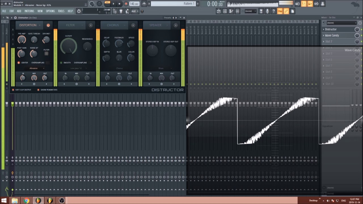The image size is (363, 204).
Task: Open Distructor plugin options gear icon
Action: (x=15, y=18)
